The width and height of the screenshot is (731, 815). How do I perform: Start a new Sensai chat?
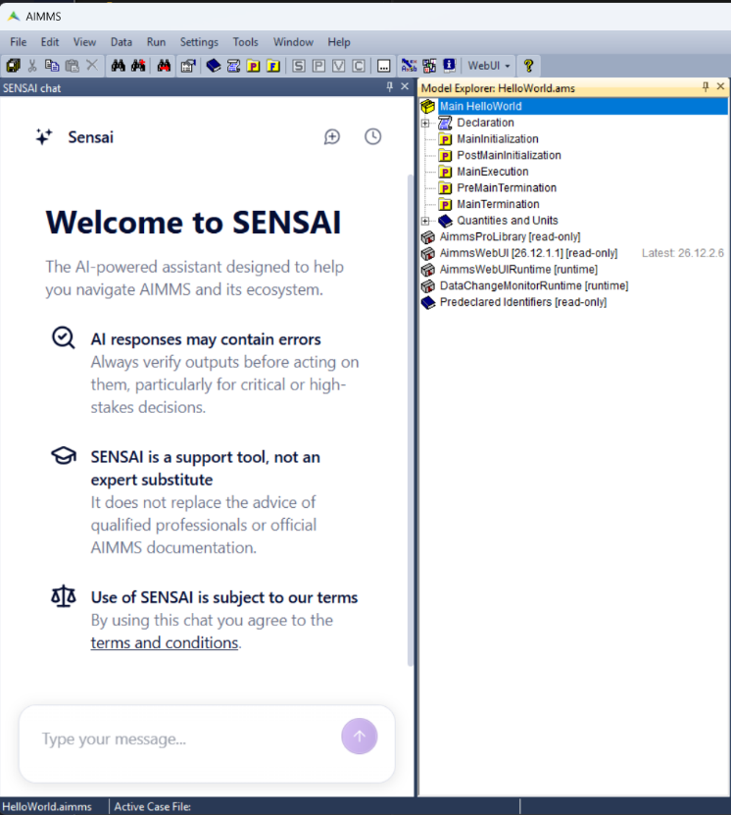click(332, 136)
